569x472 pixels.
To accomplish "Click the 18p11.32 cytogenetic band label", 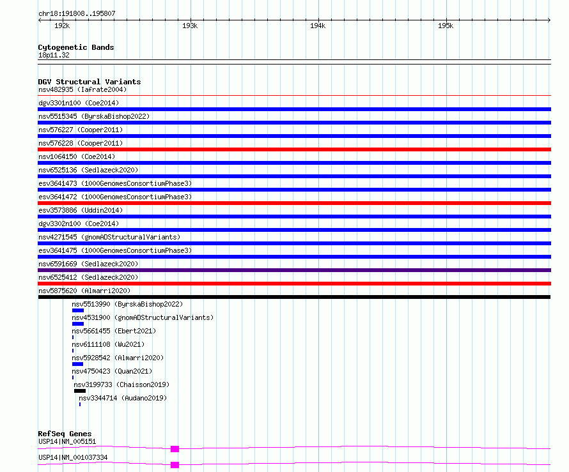I will tap(54, 55).
